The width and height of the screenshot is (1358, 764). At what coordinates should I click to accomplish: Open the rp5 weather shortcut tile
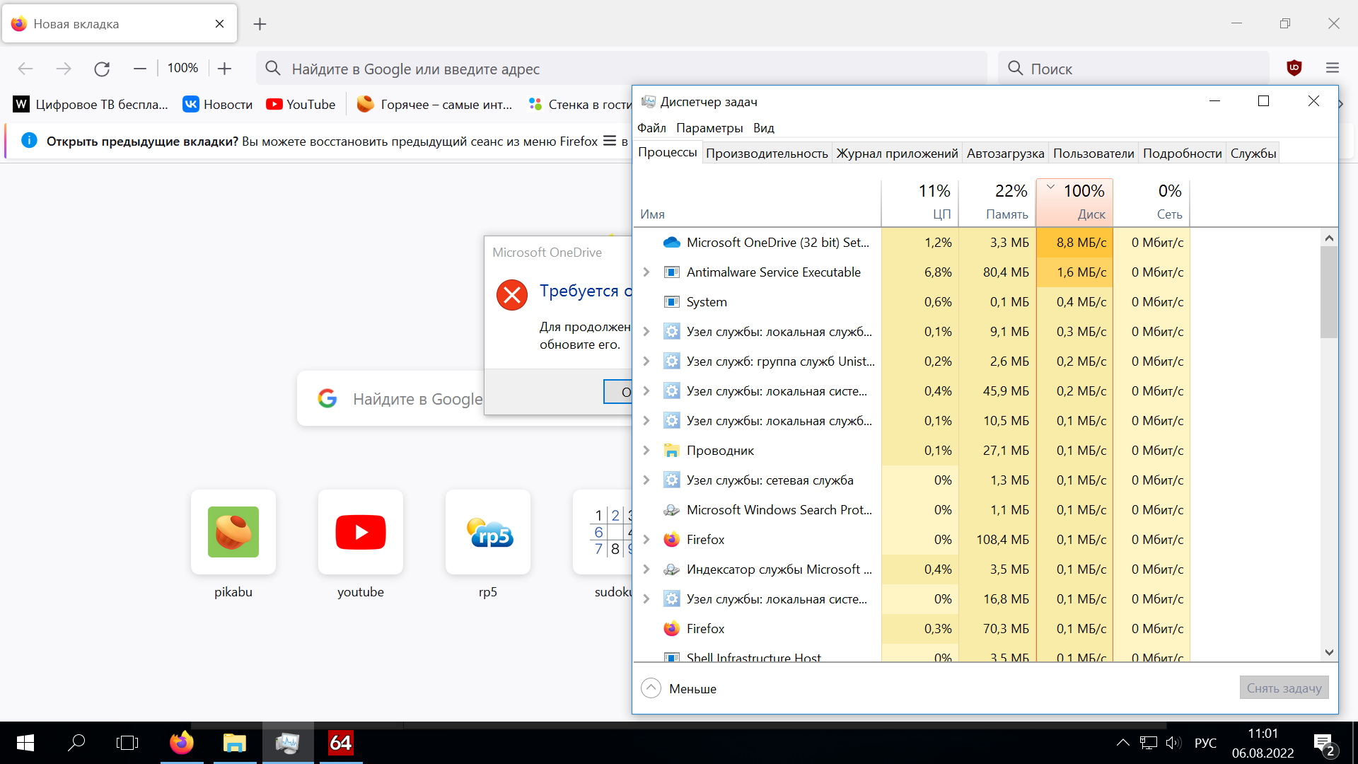tap(488, 532)
